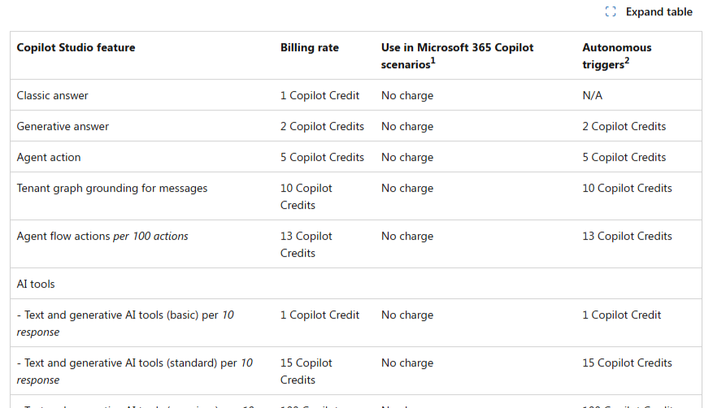Select the Copilot Studio feature column header
The height and width of the screenshot is (408, 726).
(x=76, y=48)
